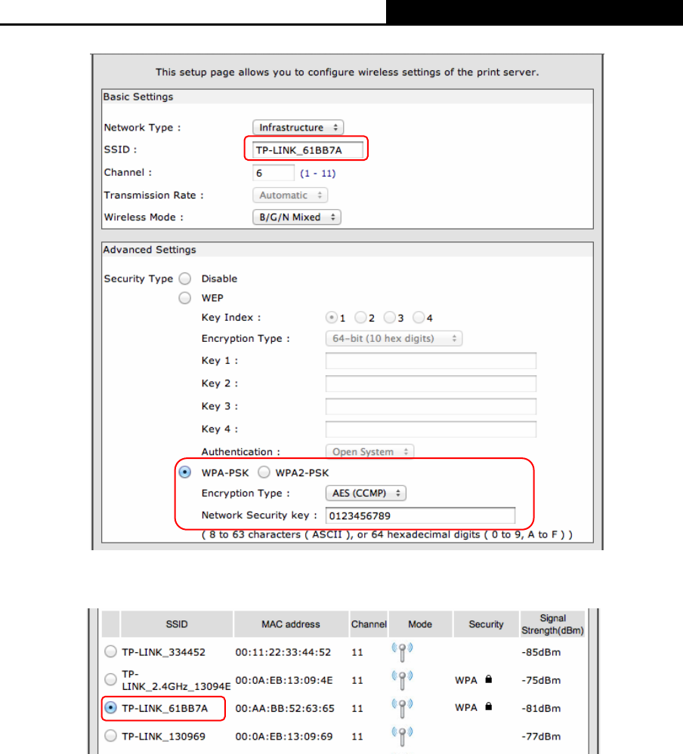Click the antenna mode icon for TP-LINK_334452
The width and height of the screenshot is (683, 754).
point(403,652)
